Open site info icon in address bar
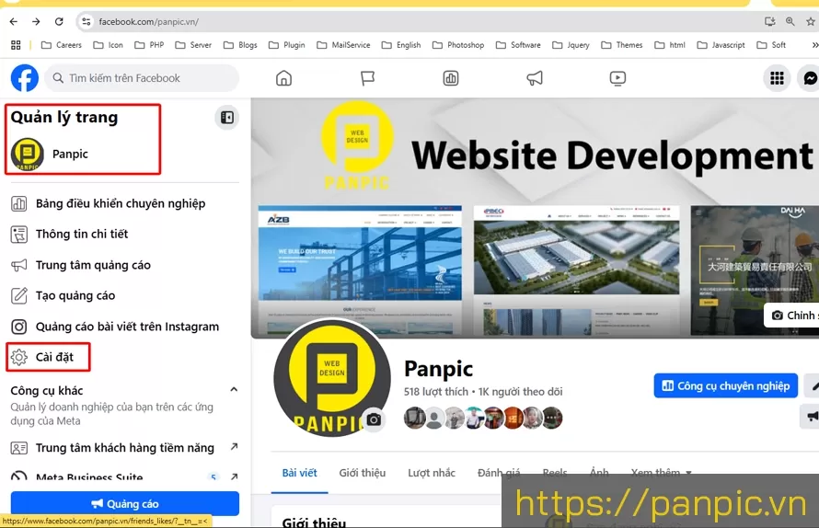The width and height of the screenshot is (819, 528). tap(87, 21)
